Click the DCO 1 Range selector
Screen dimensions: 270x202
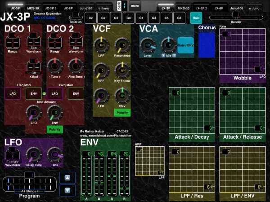click(13, 41)
